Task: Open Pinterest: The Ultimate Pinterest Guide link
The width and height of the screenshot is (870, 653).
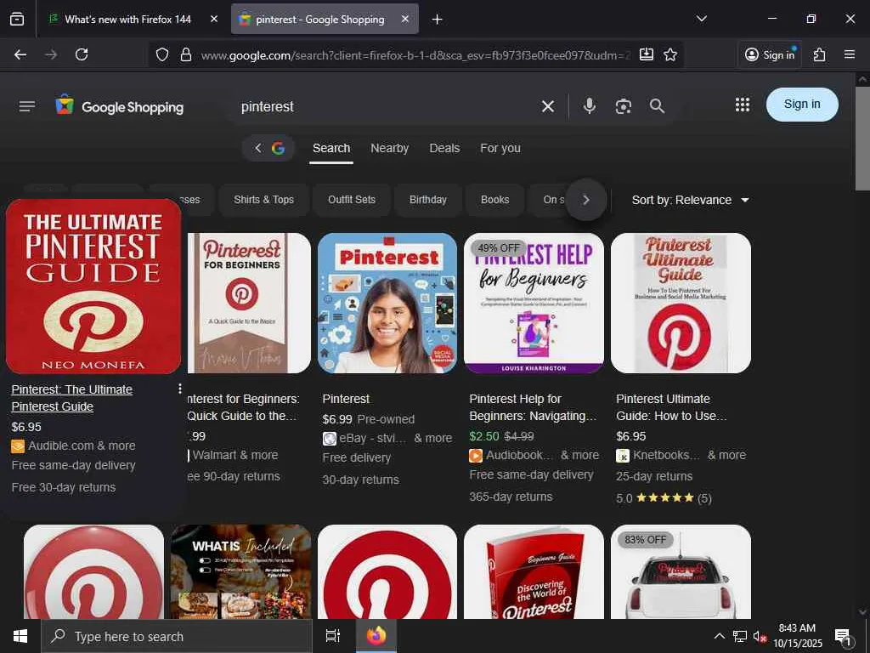Action: tap(72, 398)
